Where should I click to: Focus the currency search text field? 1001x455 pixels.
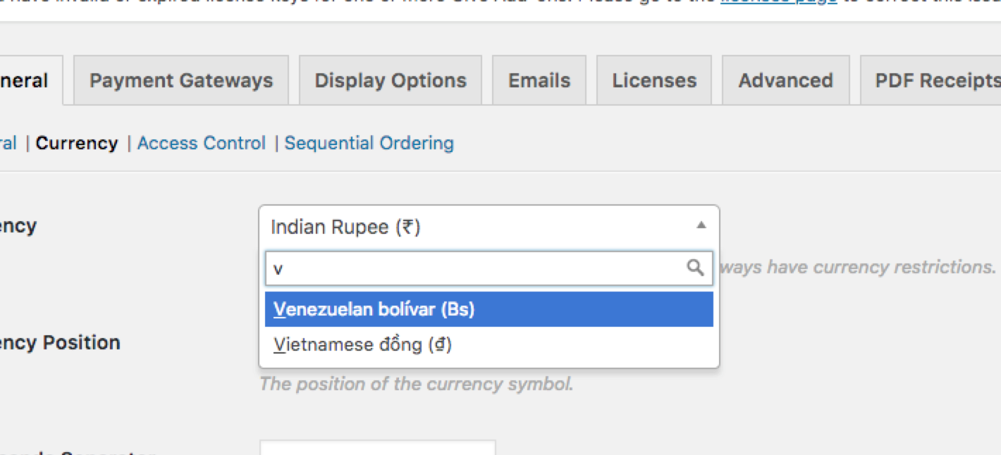pyautogui.click(x=489, y=268)
